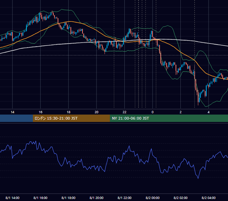Click the 2 hour label on price chart axis

tap(180, 112)
